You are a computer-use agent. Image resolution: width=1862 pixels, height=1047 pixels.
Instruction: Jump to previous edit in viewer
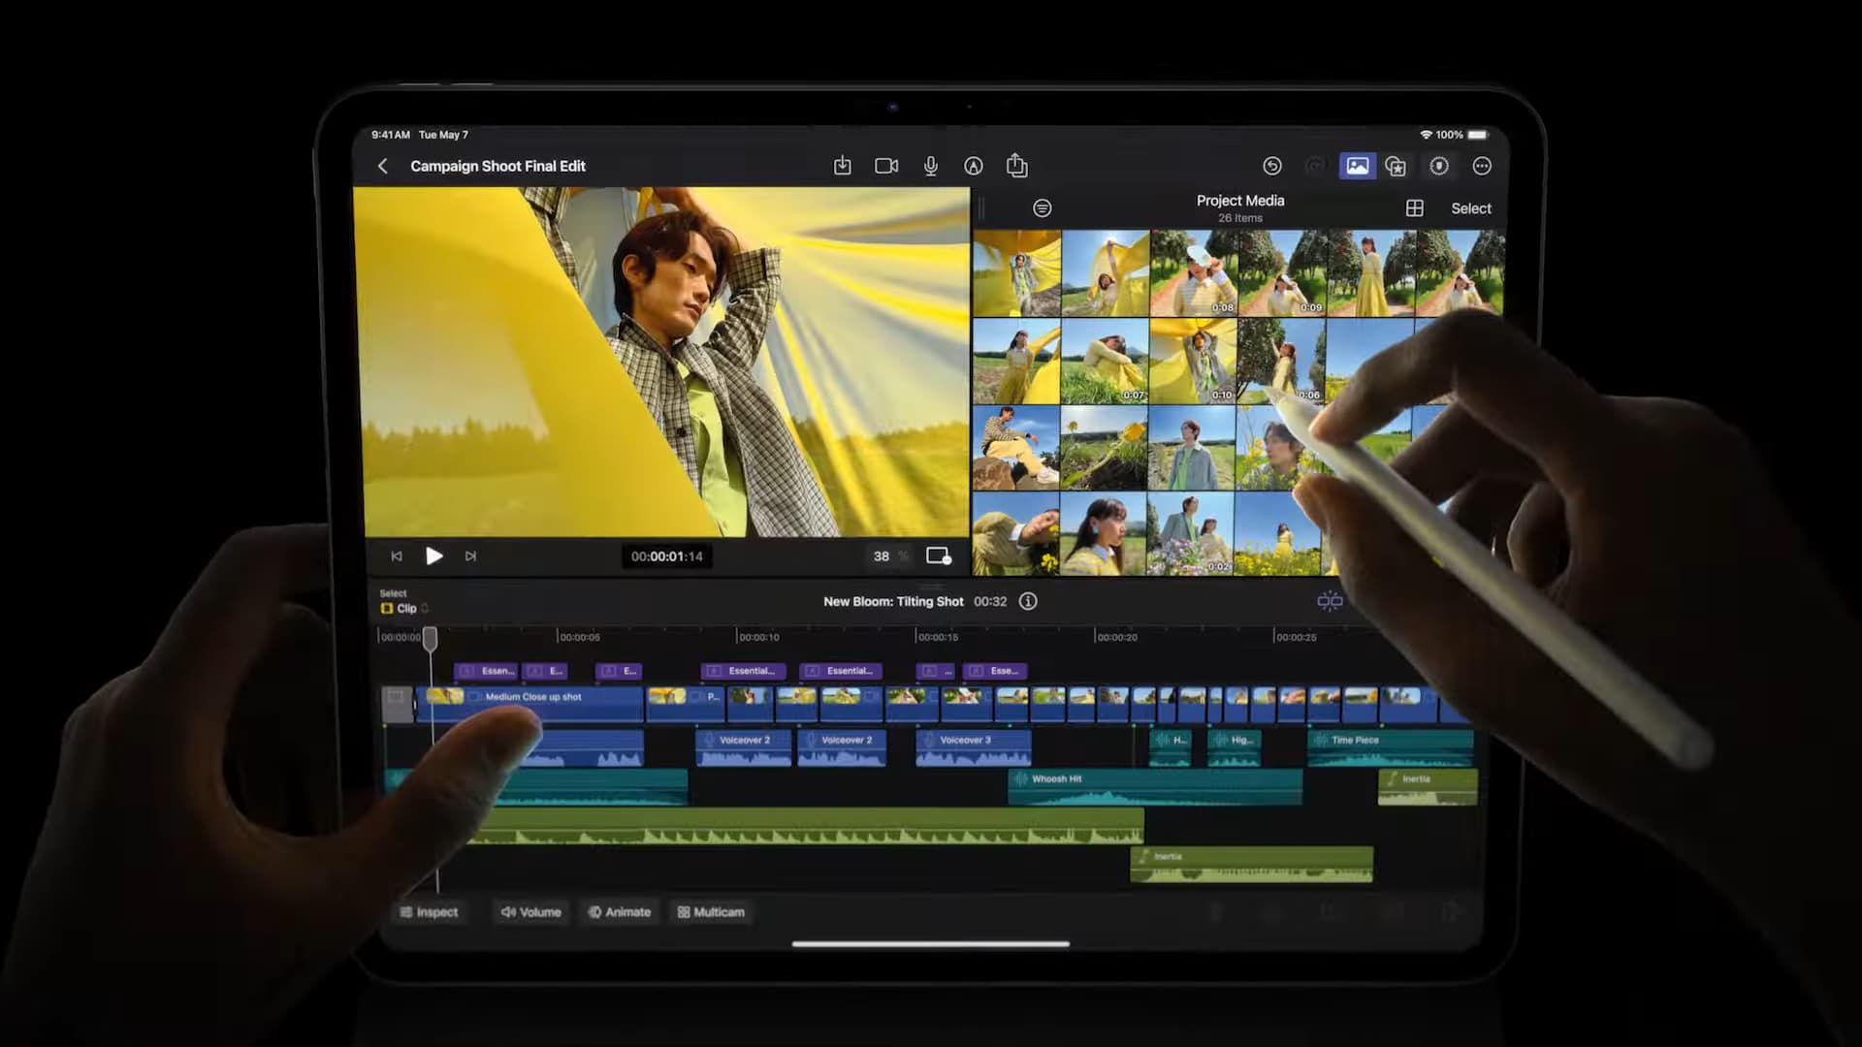coord(396,555)
